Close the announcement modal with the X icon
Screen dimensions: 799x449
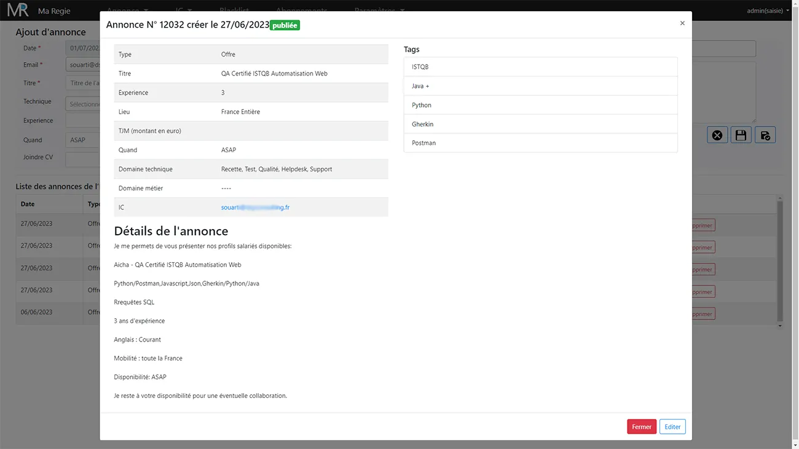coord(682,23)
